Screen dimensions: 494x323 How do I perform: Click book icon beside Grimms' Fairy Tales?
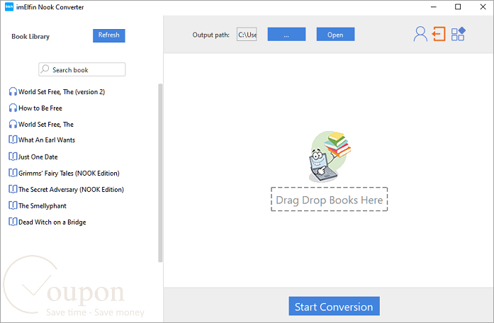point(13,173)
